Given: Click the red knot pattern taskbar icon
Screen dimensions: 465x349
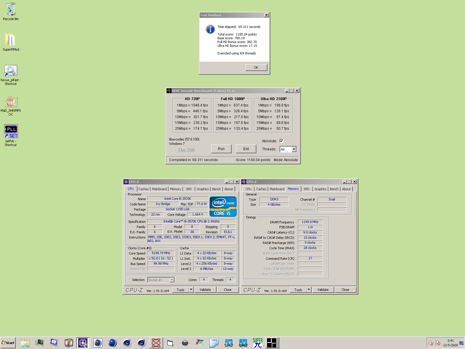Looking at the screenshot, I should click(156, 343).
